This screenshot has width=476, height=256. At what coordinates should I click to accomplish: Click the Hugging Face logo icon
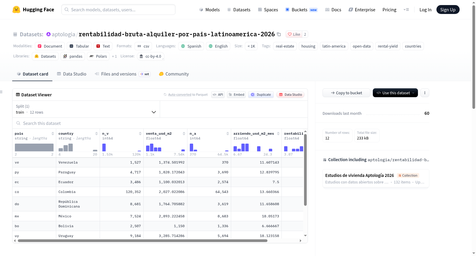[16, 10]
